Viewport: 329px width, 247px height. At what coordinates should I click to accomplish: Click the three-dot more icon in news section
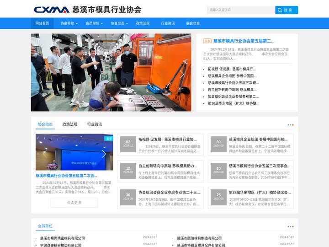tap(291, 125)
